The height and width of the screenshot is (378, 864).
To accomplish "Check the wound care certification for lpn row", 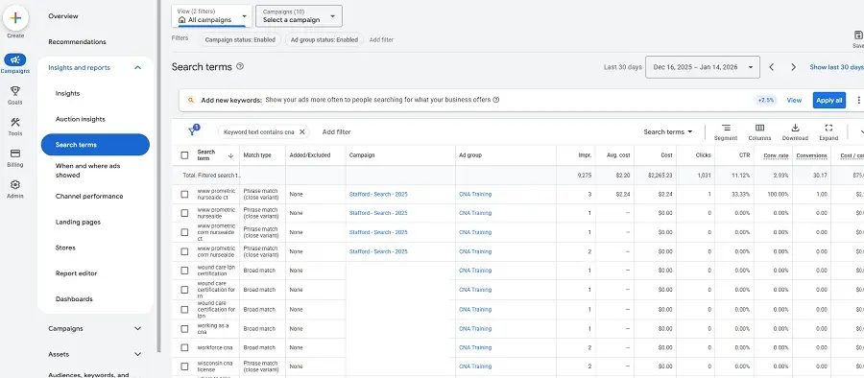I will pyautogui.click(x=184, y=309).
